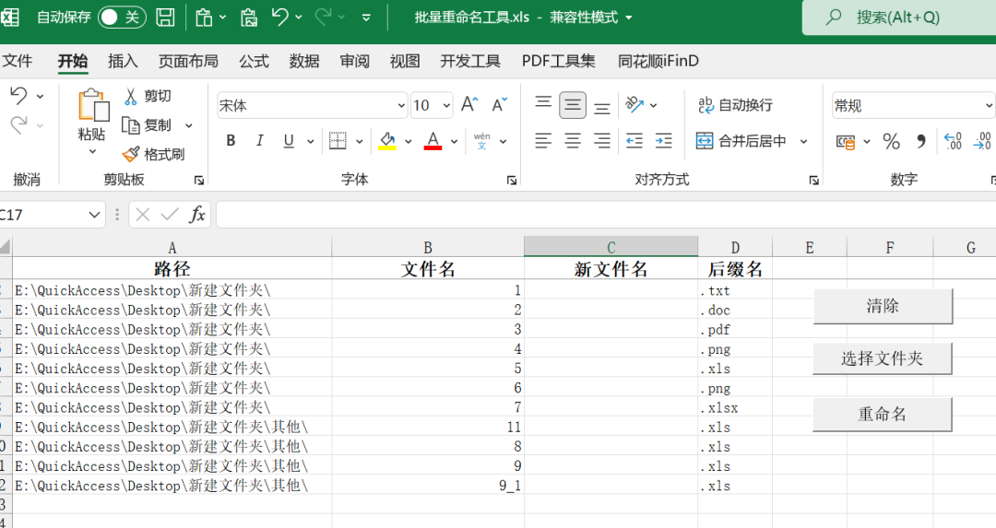Click the 重命名 button
Image resolution: width=996 pixels, height=528 pixels.
pyautogui.click(x=883, y=415)
